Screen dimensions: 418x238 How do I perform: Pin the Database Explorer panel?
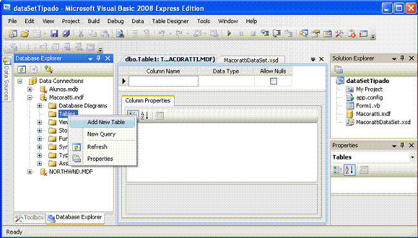point(98,59)
